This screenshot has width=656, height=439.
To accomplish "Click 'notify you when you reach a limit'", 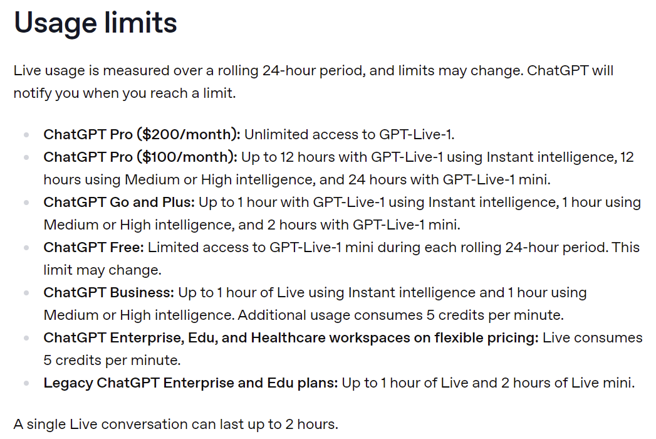I will point(125,93).
